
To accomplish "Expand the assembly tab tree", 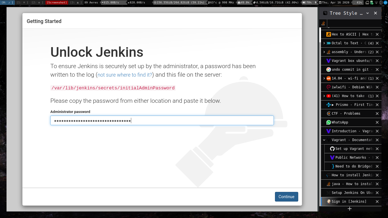I will click(x=324, y=52).
